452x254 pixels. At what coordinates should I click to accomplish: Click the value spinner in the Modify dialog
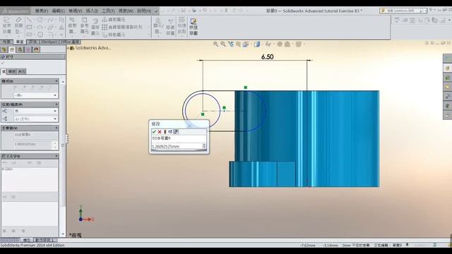point(204,146)
